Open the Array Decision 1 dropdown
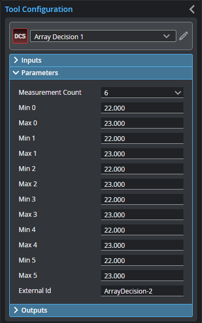The height and width of the screenshot is (323, 202). (103, 36)
